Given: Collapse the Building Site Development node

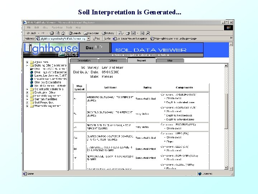Looking at the screenshot, I should coord(27,65).
